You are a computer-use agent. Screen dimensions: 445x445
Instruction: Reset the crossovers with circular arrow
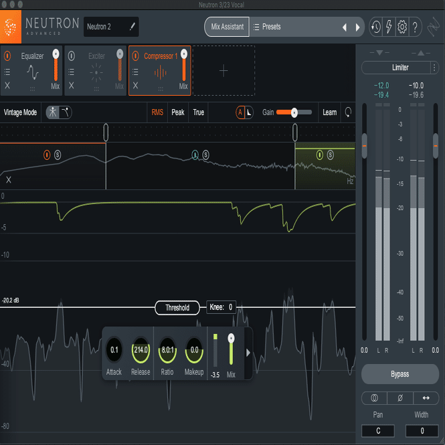(348, 112)
